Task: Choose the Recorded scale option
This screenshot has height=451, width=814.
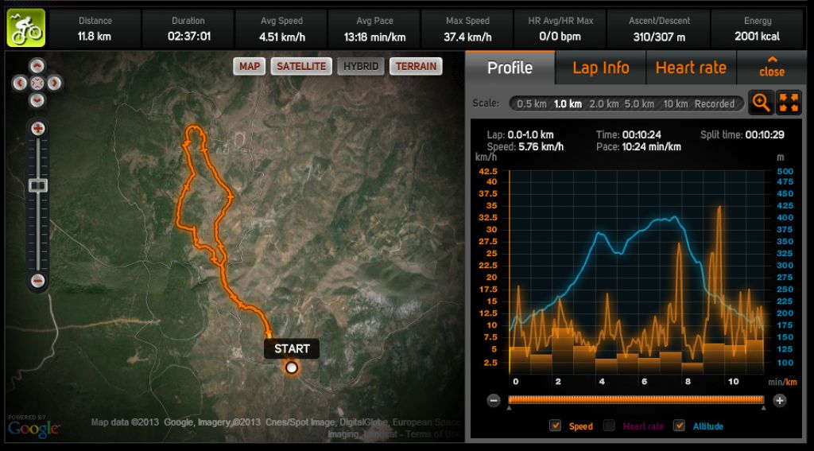Action: 715,104
